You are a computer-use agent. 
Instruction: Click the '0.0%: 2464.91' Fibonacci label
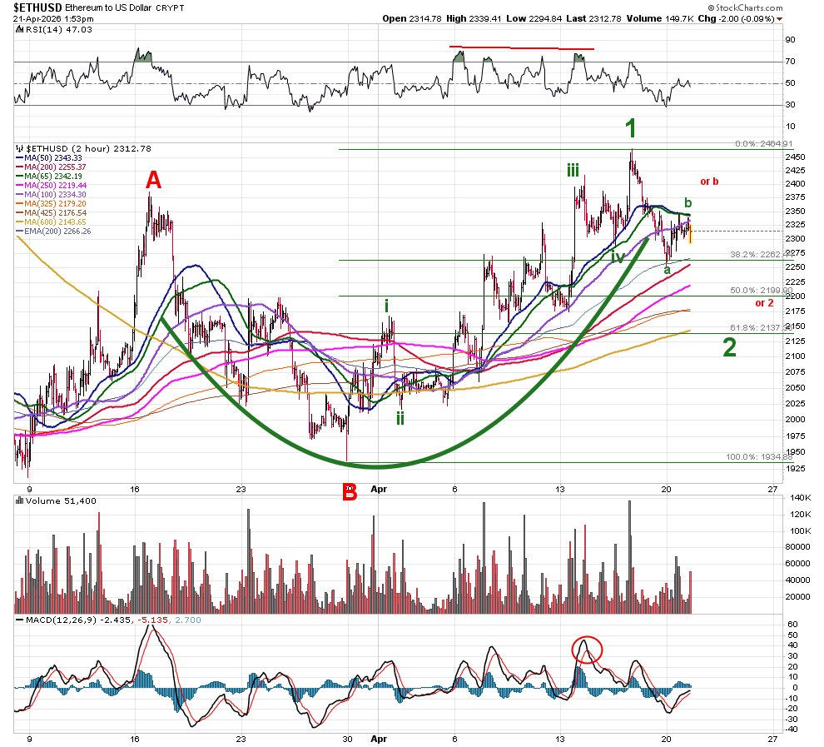point(764,144)
